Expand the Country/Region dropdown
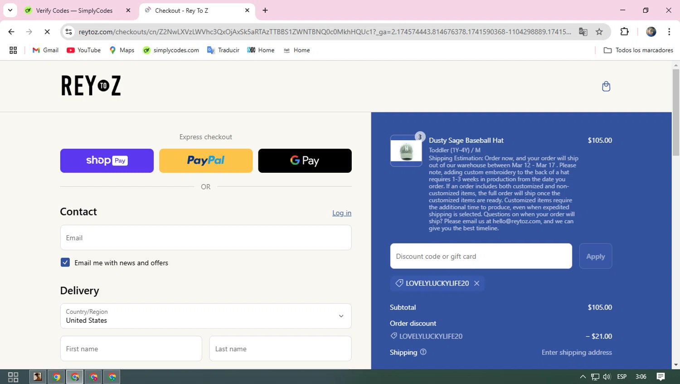This screenshot has width=680, height=384. (206, 316)
